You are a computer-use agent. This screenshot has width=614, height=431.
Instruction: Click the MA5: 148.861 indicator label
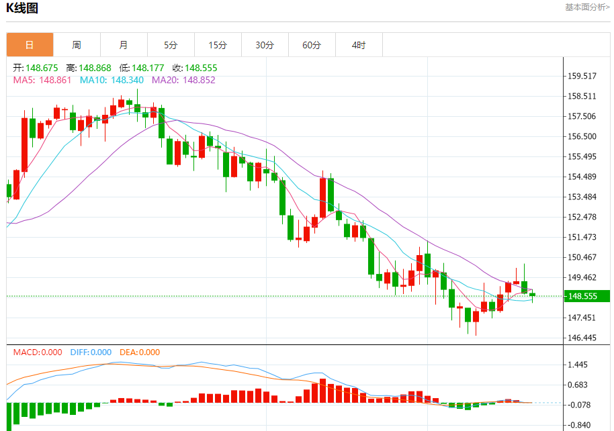(42, 80)
